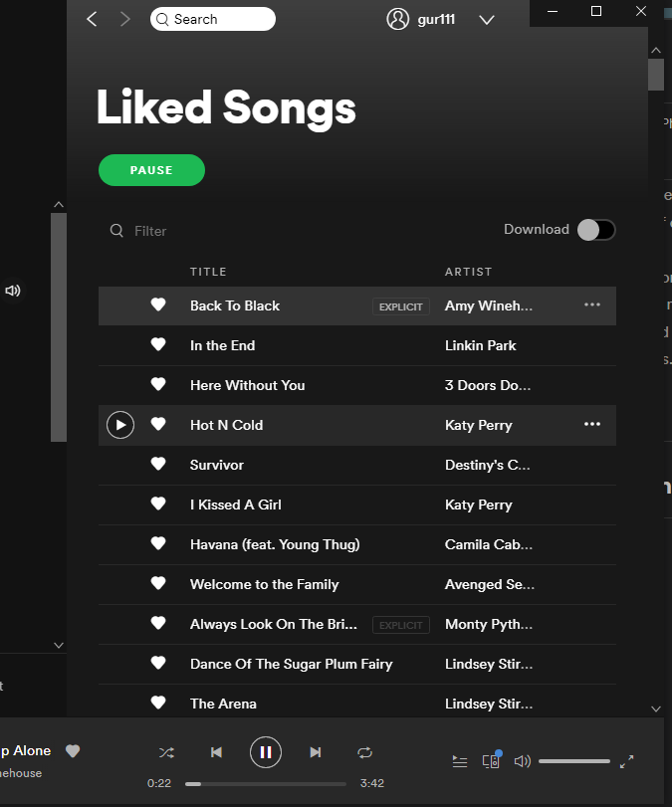Open the connect to device menu

pos(491,761)
